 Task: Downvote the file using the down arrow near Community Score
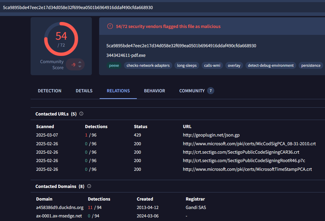79,66
